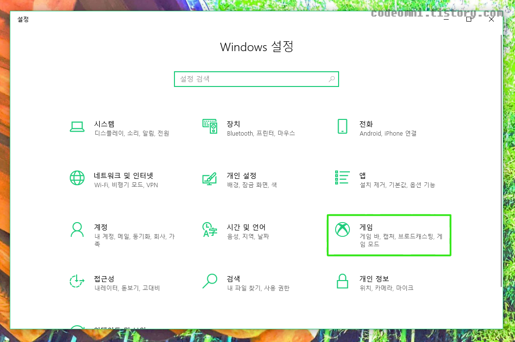Click the 개인 설정 paintbrush icon
Screen dimensions: 515x342
pyautogui.click(x=209, y=179)
